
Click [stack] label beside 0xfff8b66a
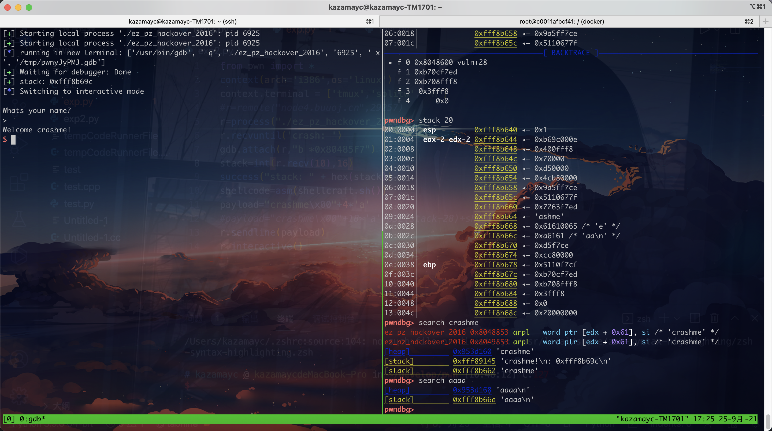pos(399,400)
